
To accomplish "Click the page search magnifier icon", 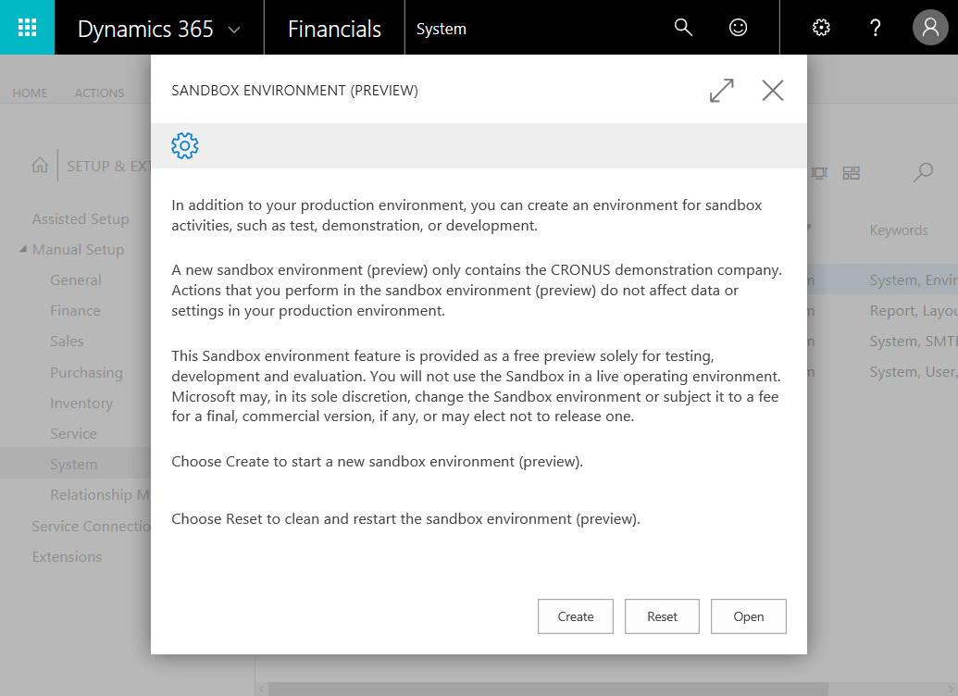I will 923,172.
